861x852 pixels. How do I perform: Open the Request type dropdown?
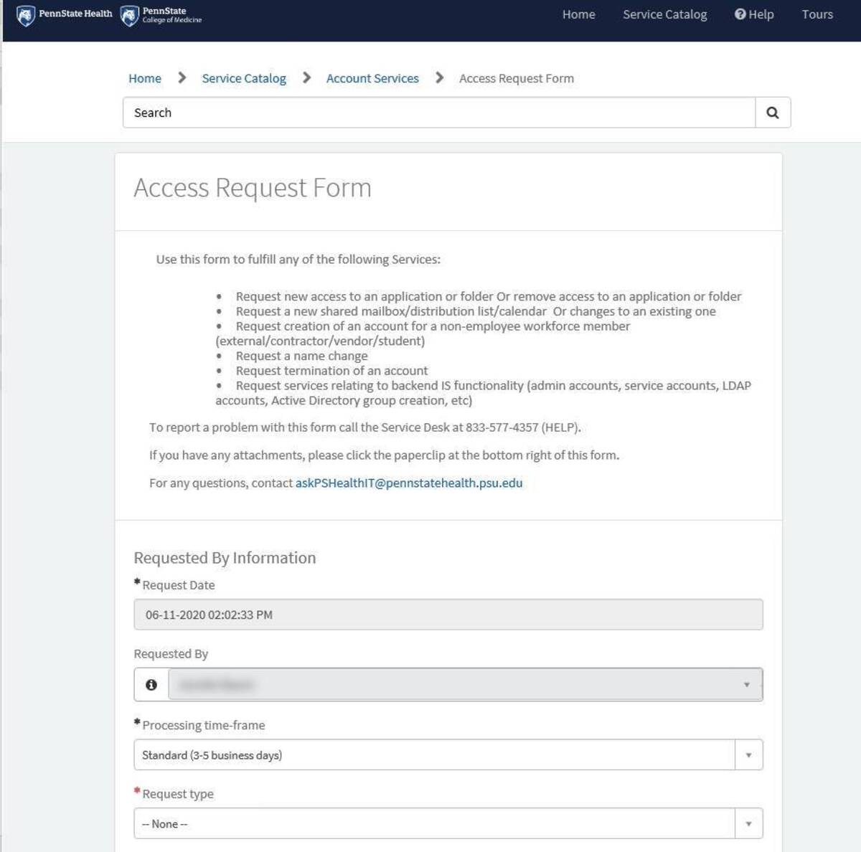pyautogui.click(x=748, y=824)
